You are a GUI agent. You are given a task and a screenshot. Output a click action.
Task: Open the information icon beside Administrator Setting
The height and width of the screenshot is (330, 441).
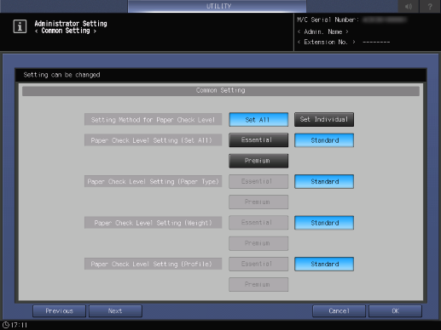point(20,26)
